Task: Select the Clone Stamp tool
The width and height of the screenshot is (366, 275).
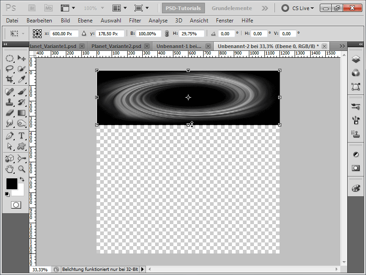Action: coord(10,102)
